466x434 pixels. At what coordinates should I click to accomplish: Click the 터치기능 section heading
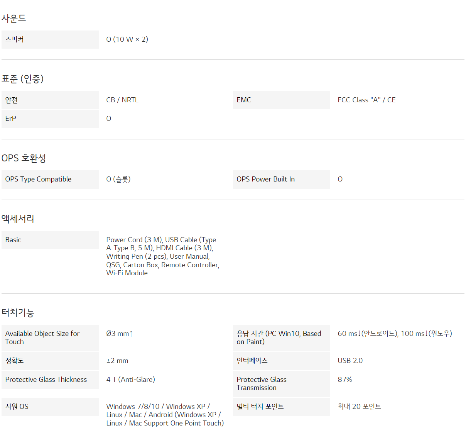pyautogui.click(x=18, y=313)
